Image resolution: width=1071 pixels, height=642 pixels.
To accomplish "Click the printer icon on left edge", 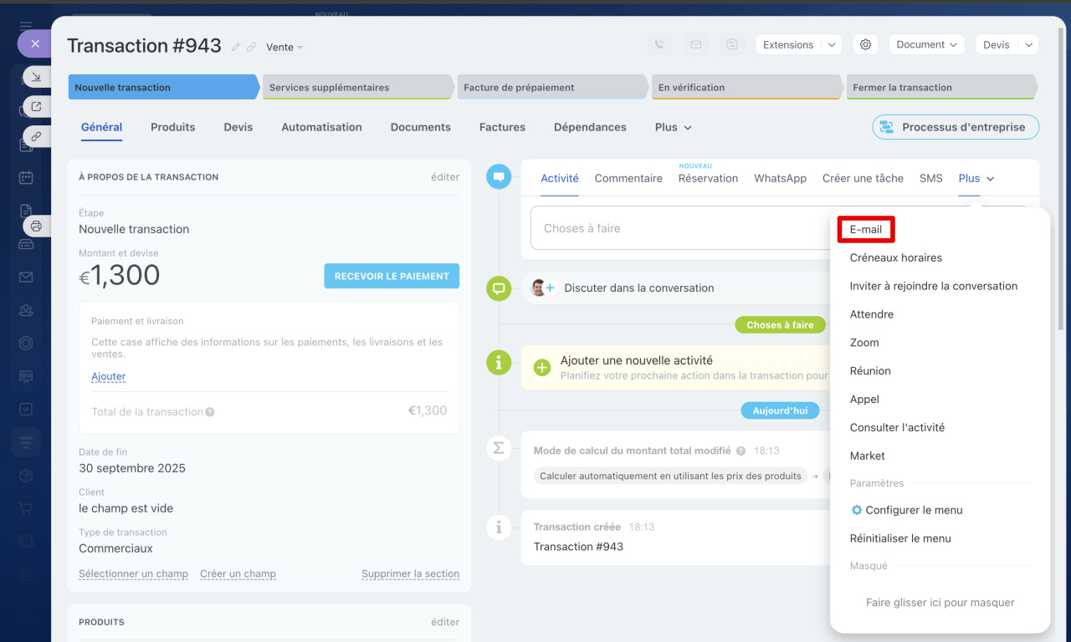I will click(36, 226).
